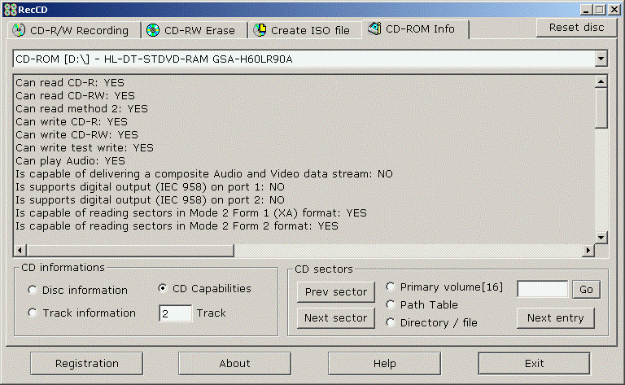The image size is (625, 385).
Task: Click the RecCD title bar app icon
Action: [x=10, y=9]
